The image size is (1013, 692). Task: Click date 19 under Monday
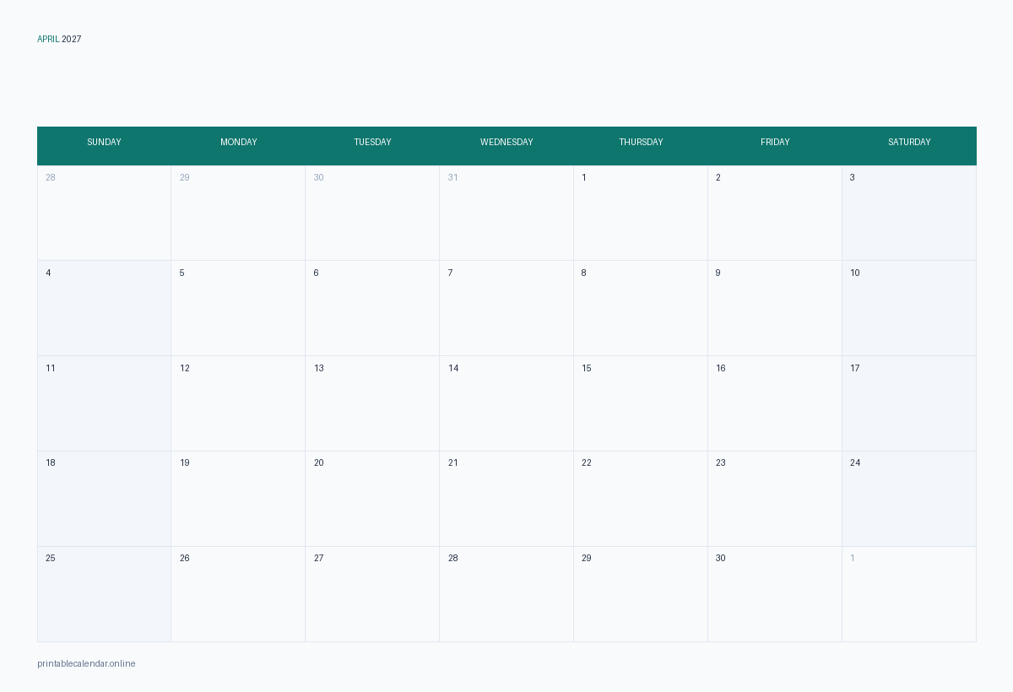(x=185, y=463)
